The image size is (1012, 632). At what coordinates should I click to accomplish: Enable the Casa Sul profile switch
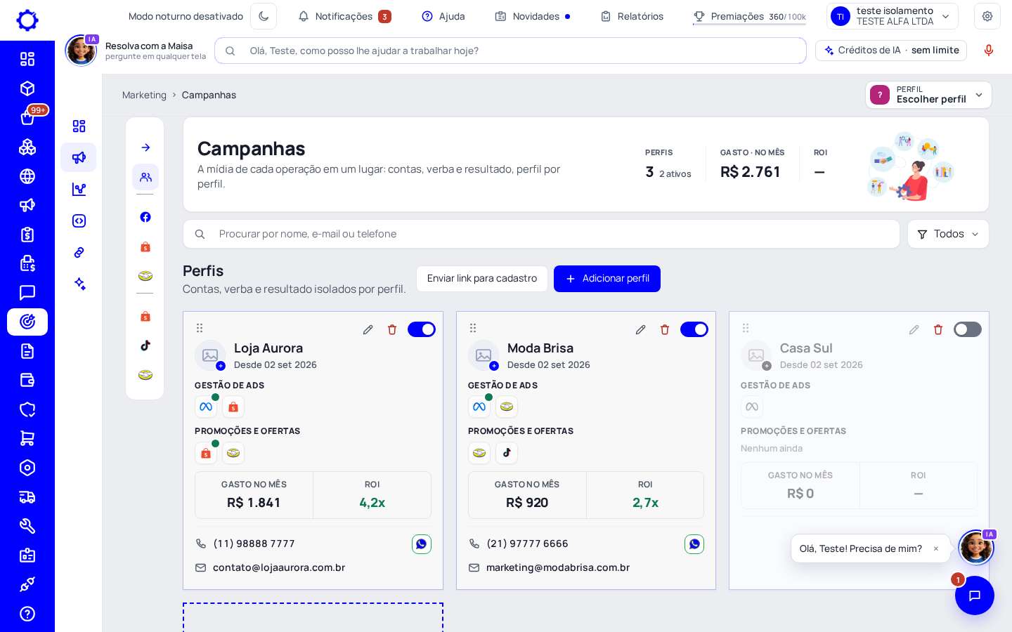[x=968, y=329]
